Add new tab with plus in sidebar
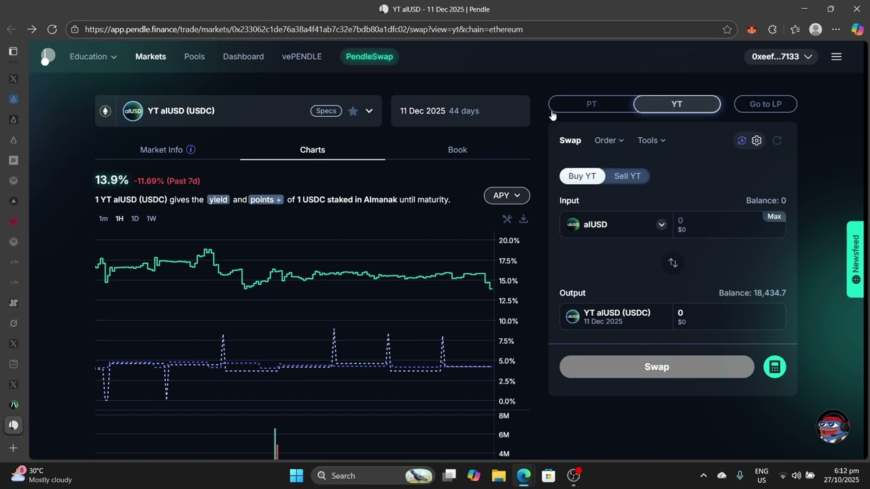The height and width of the screenshot is (489, 870). [x=13, y=448]
